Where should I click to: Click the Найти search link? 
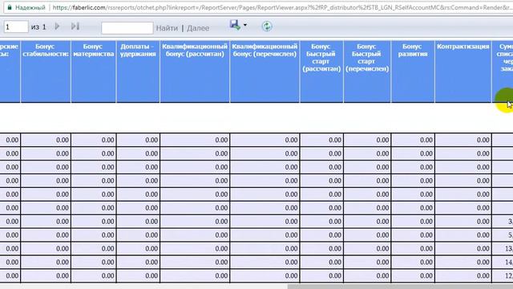(167, 28)
